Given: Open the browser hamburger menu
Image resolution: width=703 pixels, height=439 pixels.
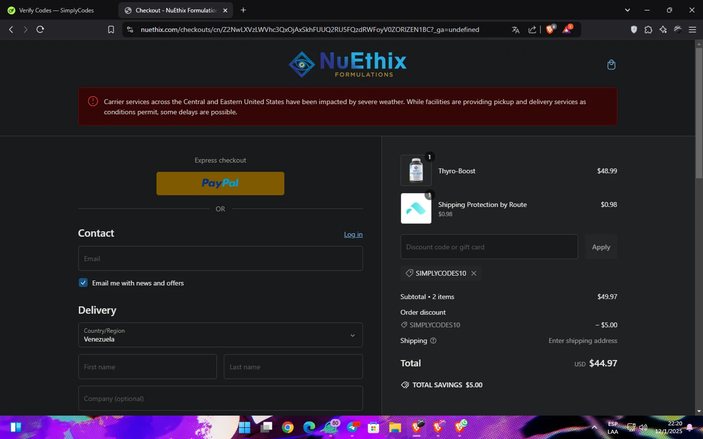Looking at the screenshot, I should pos(692,29).
